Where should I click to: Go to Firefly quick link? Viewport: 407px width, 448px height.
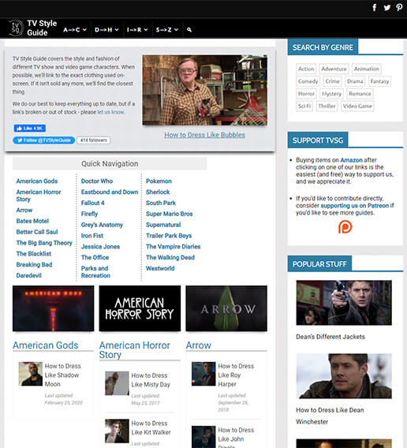[x=89, y=214]
